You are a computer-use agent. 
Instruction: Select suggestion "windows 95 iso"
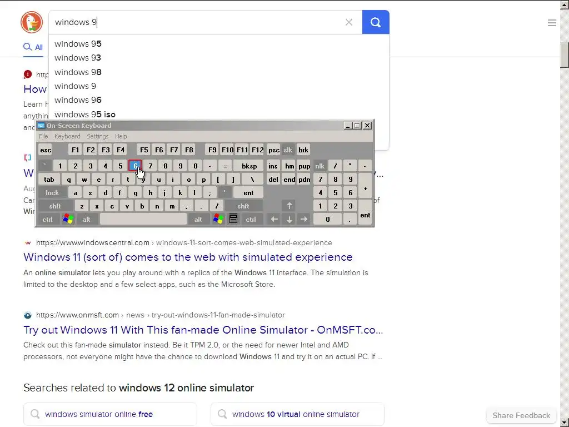click(x=218, y=114)
